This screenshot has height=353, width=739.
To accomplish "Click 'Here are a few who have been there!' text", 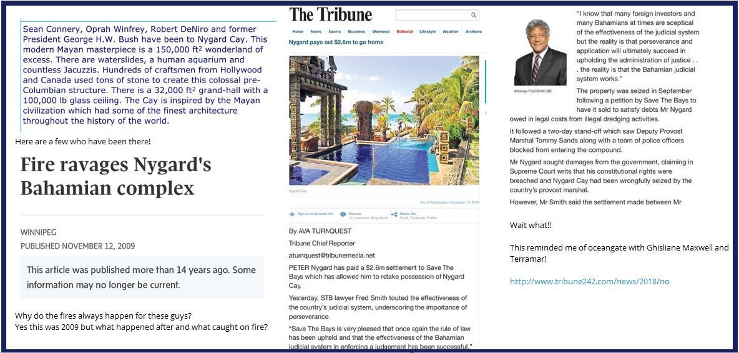I will coord(83,142).
